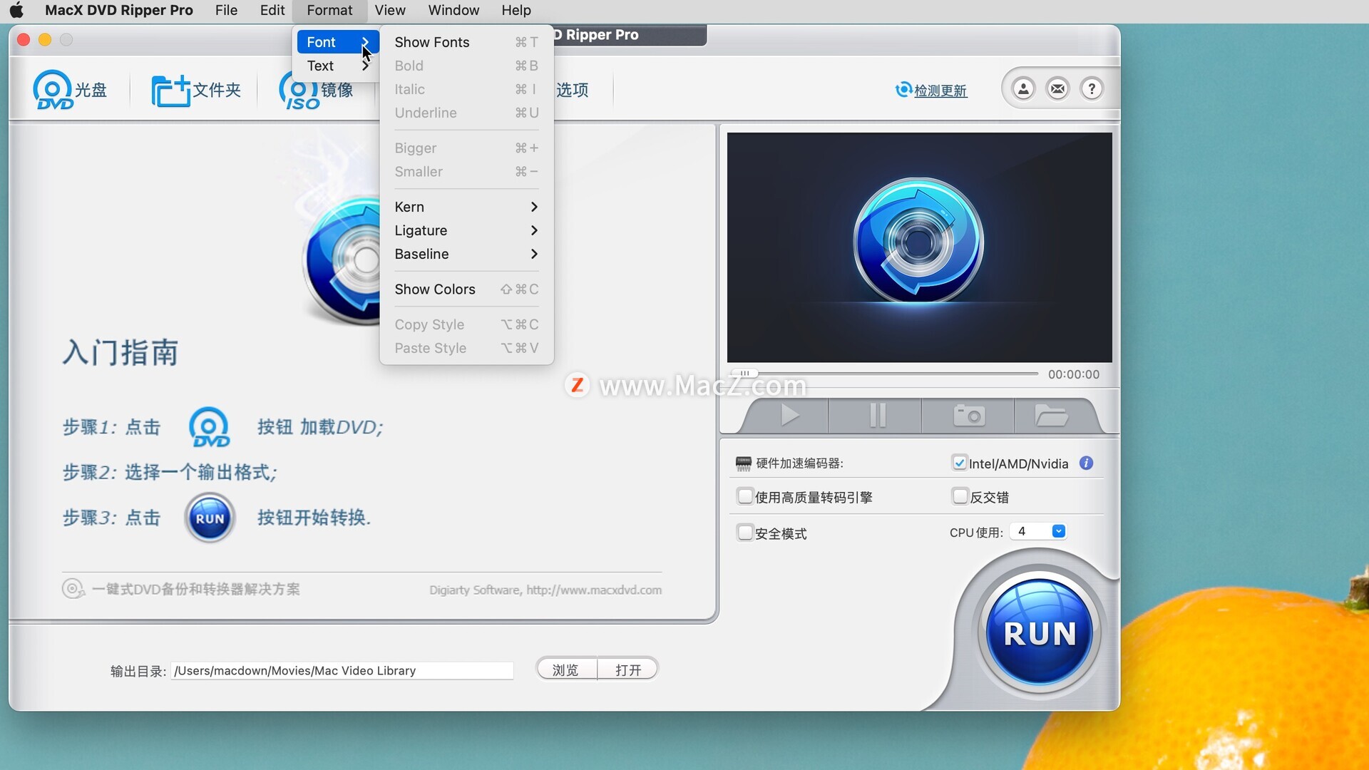This screenshot has width=1369, height=770.
Task: Click the mail envelope icon
Action: pyautogui.click(x=1057, y=89)
